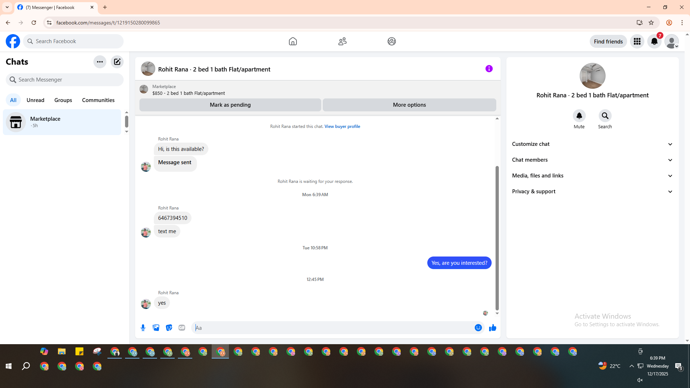Mute this conversation
The image size is (690, 388).
pyautogui.click(x=579, y=116)
